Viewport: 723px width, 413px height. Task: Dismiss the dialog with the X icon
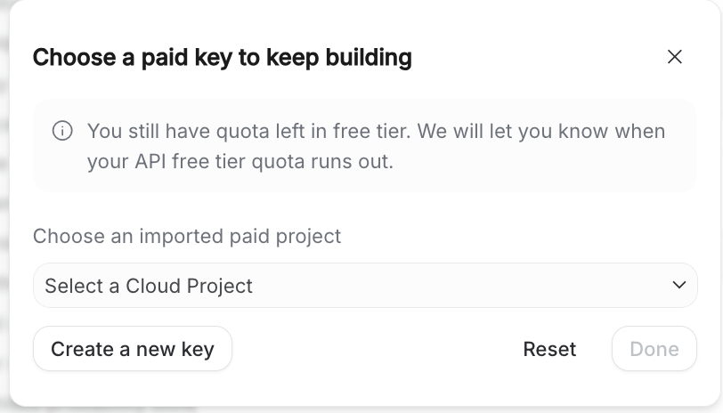[x=674, y=57]
